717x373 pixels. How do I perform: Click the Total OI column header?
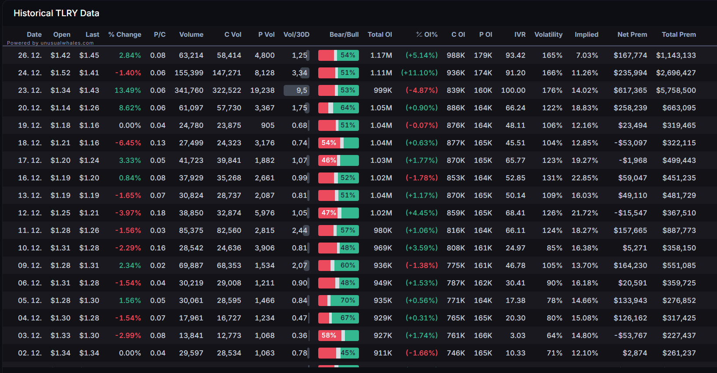click(x=380, y=35)
